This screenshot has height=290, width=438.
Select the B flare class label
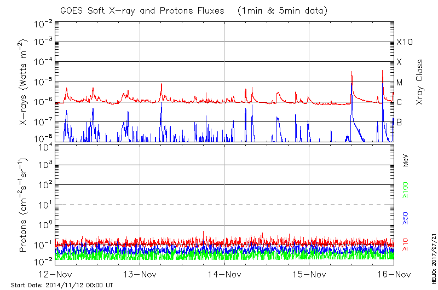[400, 122]
